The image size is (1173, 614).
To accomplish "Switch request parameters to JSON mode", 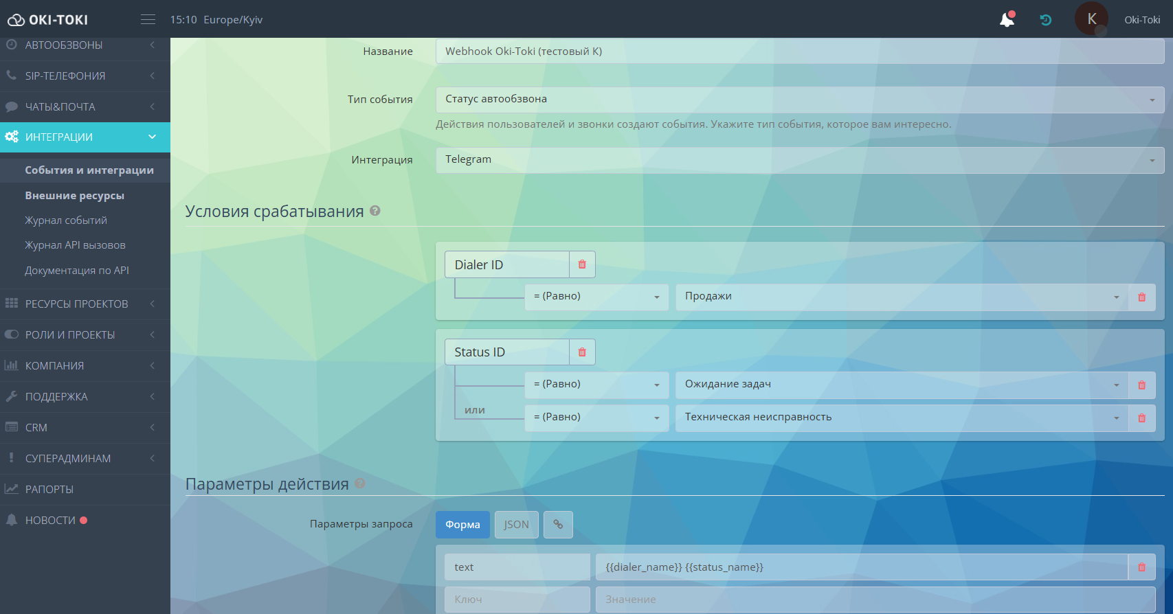I will click(516, 525).
